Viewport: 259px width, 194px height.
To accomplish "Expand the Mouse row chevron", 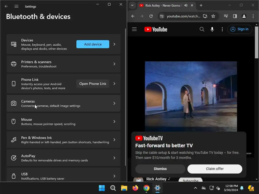I will click(x=114, y=122).
